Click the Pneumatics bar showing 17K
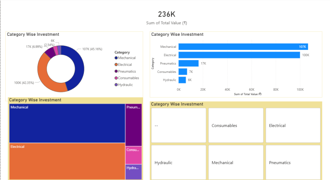 [x=188, y=63]
